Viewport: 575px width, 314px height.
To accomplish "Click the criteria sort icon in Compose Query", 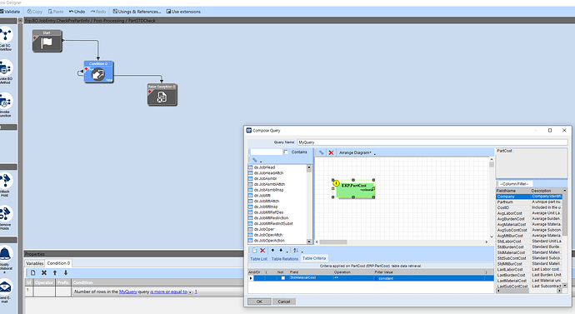I will (296, 250).
